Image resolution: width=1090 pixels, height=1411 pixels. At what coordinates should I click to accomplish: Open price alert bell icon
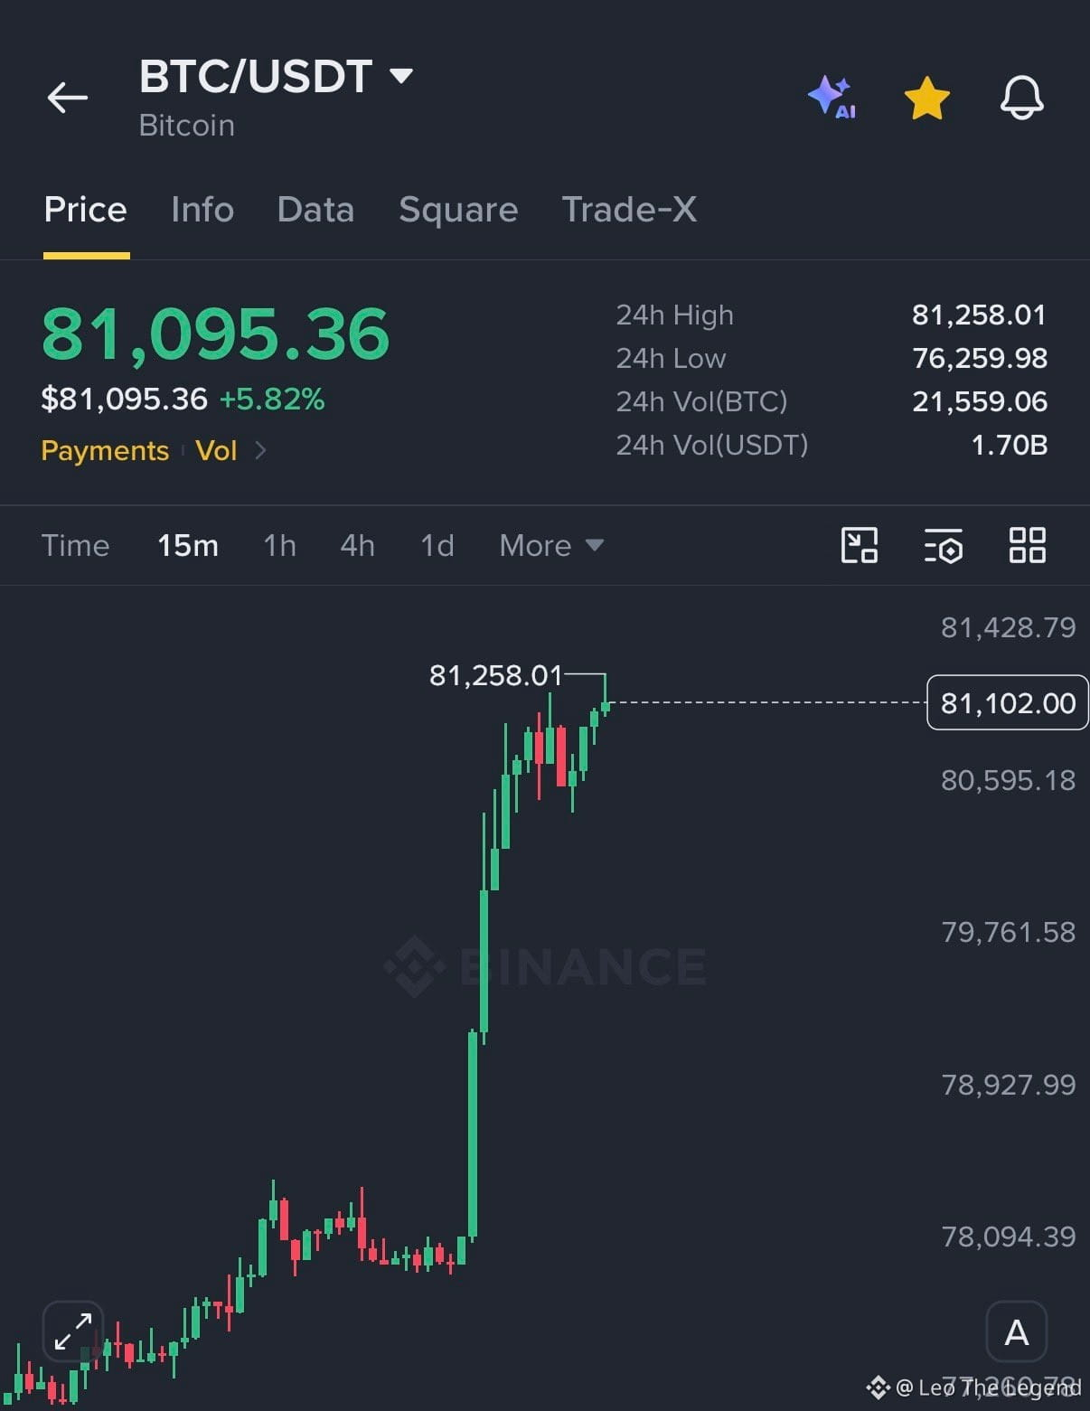point(1022,98)
